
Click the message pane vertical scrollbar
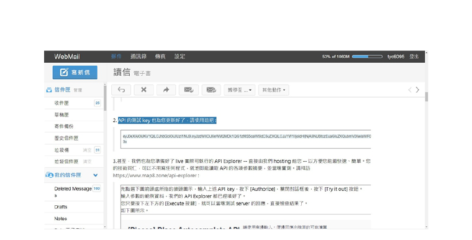coord(426,96)
